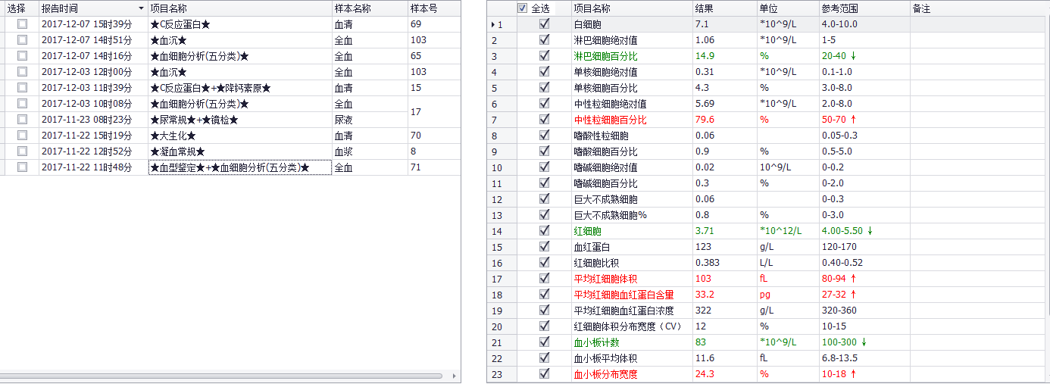Click the row header numbered 23
Screen dimensions: 1050x384
(x=498, y=374)
